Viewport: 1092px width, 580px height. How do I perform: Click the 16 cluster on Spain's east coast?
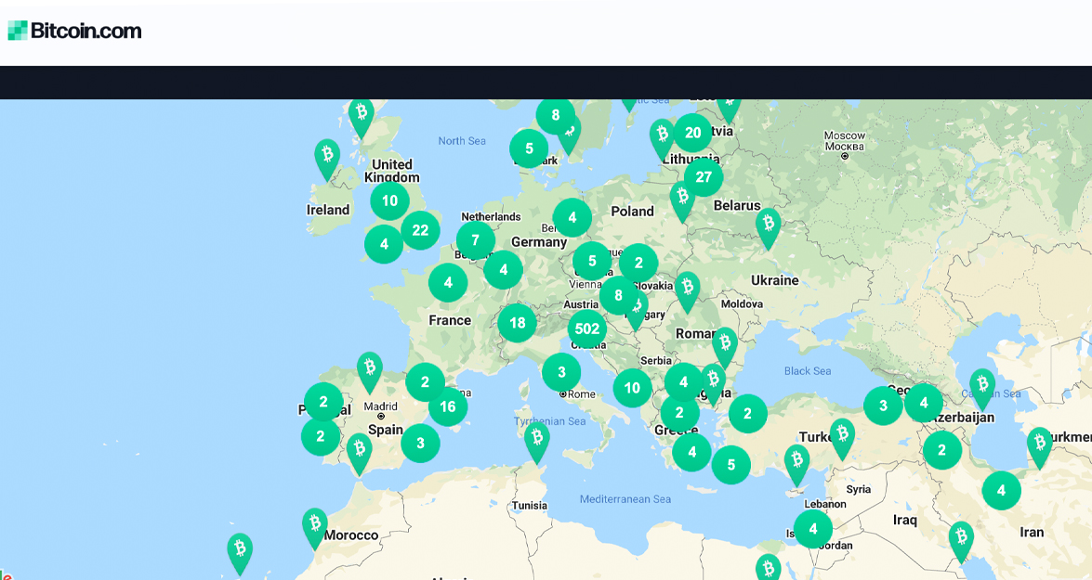448,406
